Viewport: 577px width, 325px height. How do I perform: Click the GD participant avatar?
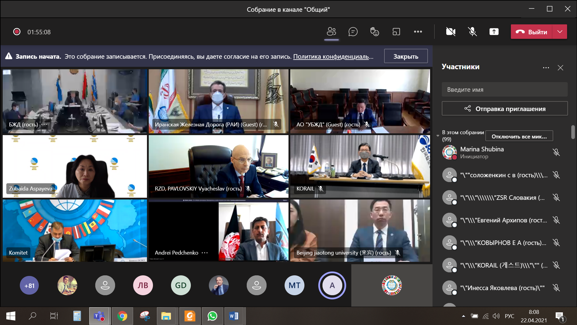click(x=181, y=285)
